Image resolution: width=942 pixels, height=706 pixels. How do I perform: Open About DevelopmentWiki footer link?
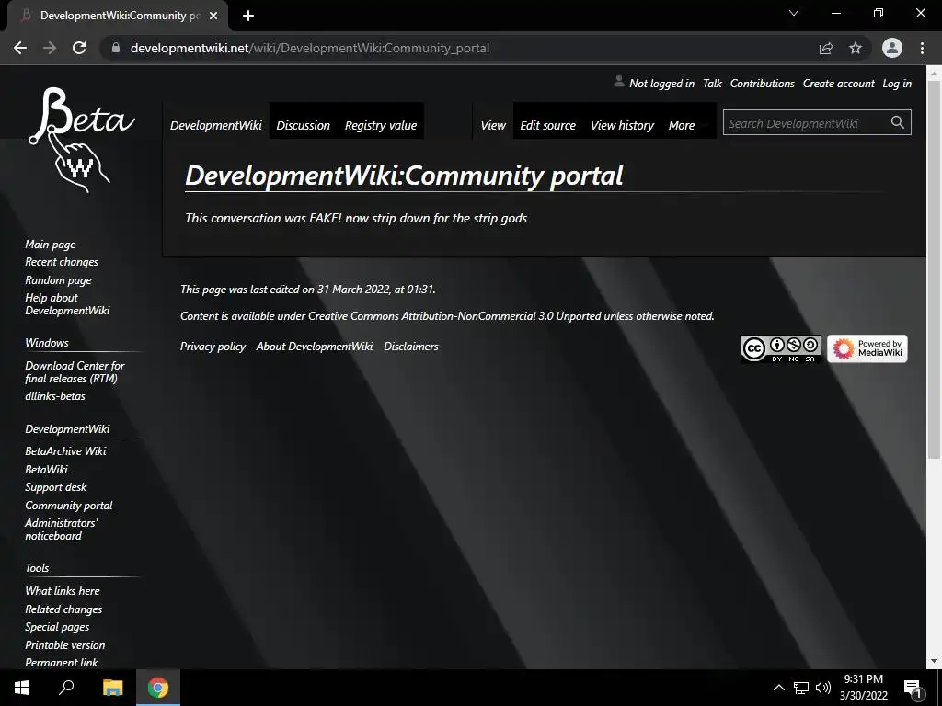(315, 347)
